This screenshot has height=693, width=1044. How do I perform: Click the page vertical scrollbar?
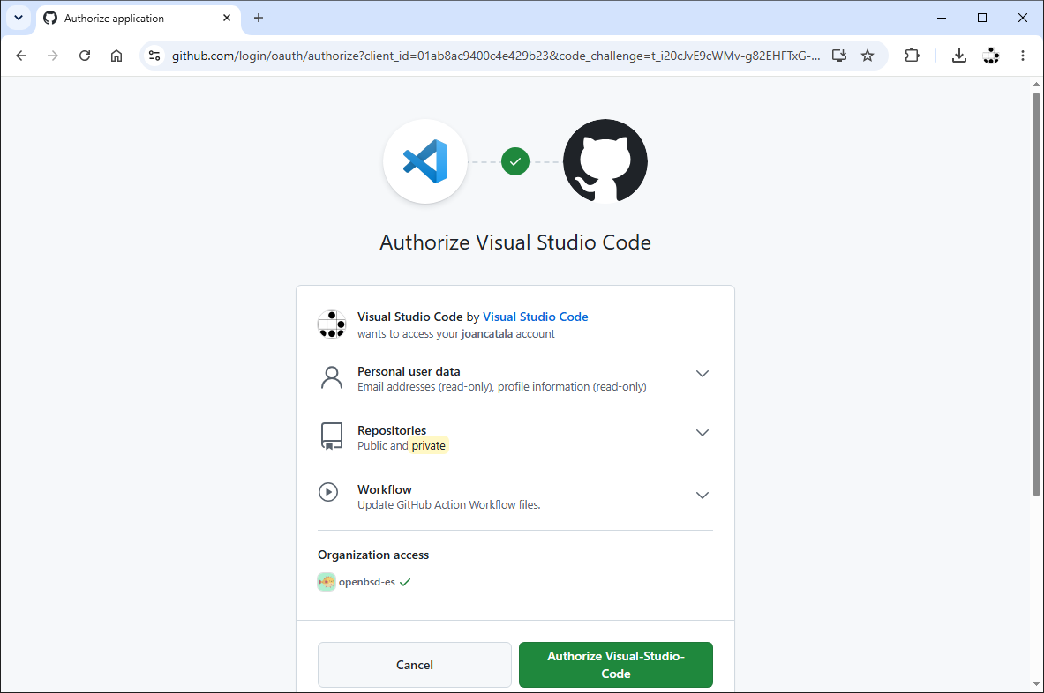tap(1036, 294)
